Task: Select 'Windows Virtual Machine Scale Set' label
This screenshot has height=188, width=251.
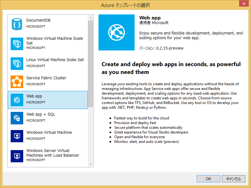Action: click(55, 41)
